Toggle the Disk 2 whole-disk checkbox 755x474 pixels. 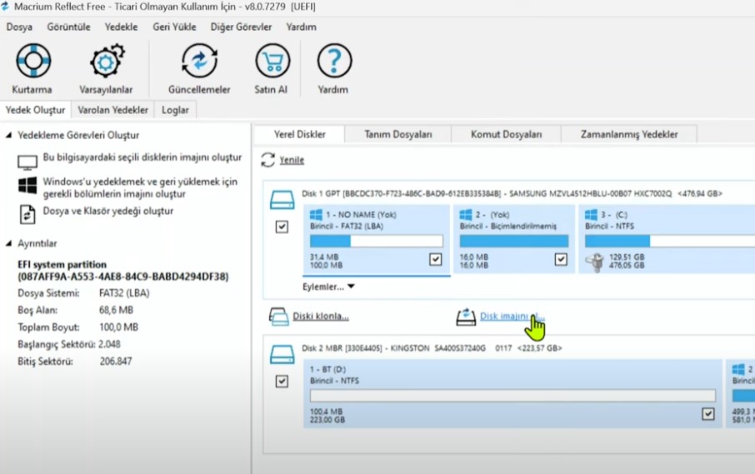coord(282,382)
